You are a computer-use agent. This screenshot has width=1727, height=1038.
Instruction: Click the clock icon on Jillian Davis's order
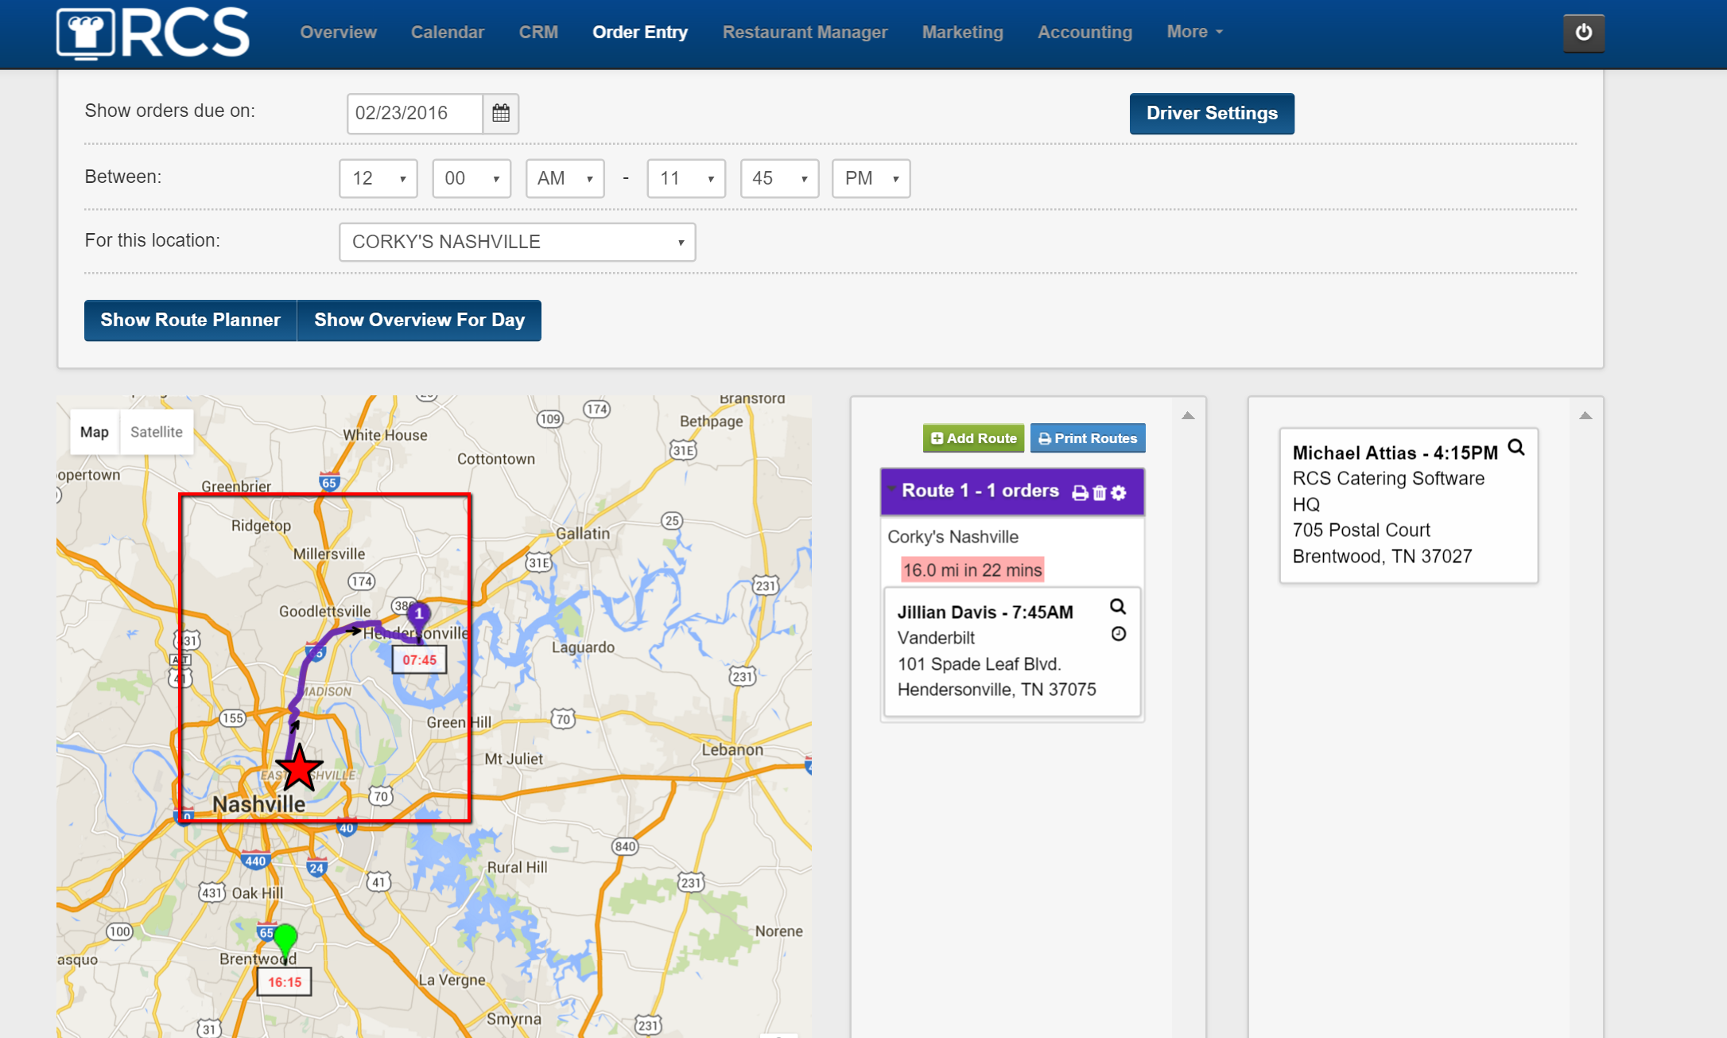coord(1118,634)
